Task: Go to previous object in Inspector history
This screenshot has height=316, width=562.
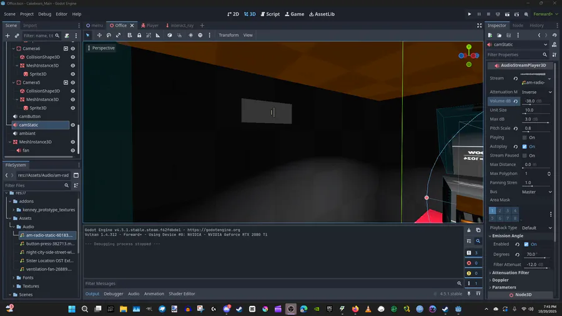Action: 539,35
